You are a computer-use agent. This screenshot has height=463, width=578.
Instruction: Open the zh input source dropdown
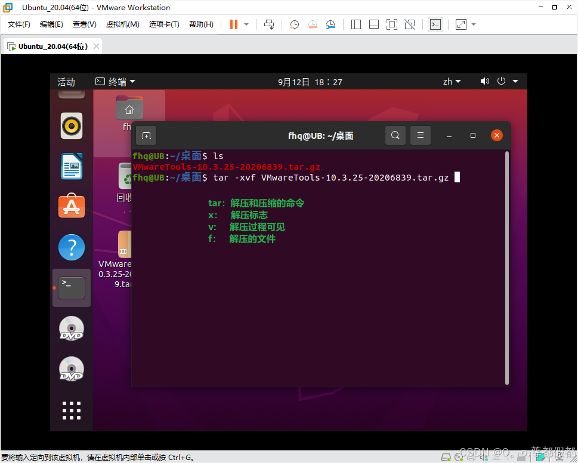pos(452,82)
